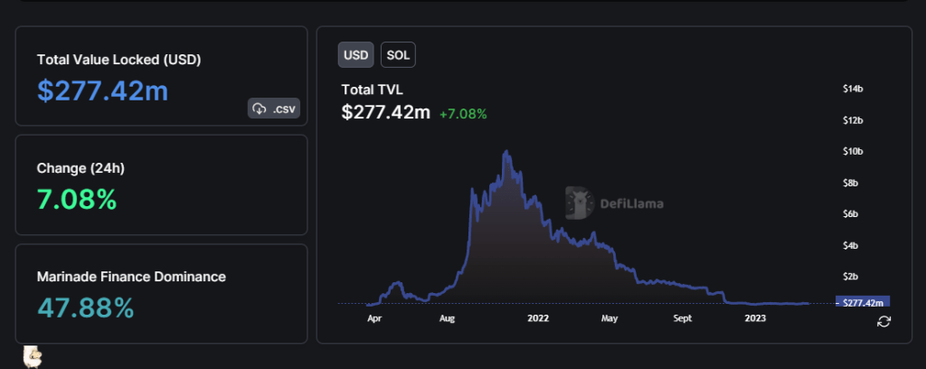Click the May label on the time axis
Viewport: 926px width, 369px height.
[609, 318]
